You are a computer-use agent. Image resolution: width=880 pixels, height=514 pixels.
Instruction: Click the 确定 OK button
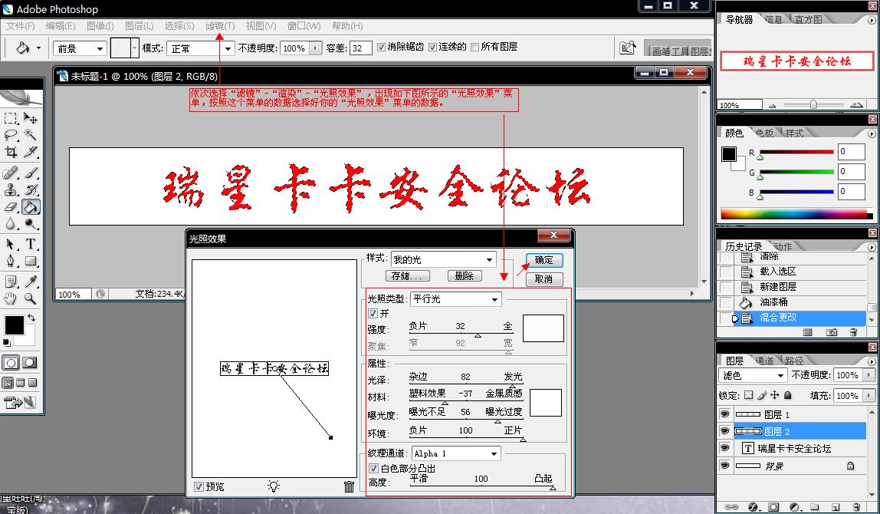point(543,260)
